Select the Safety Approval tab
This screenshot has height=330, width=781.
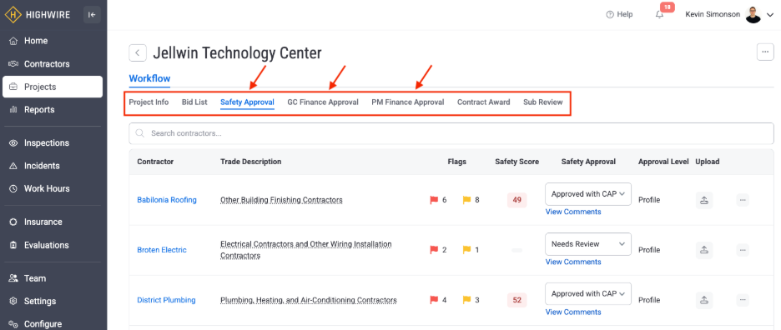(x=247, y=102)
